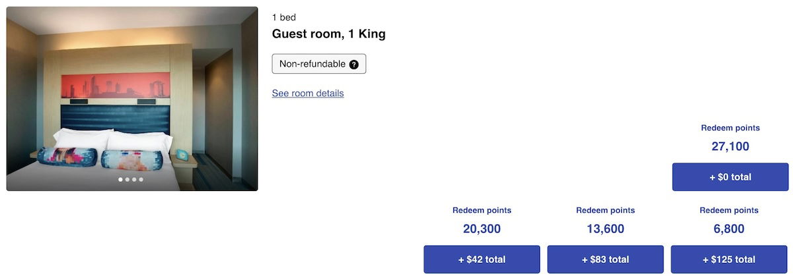Click Redeem points label above 27,100

(x=730, y=128)
